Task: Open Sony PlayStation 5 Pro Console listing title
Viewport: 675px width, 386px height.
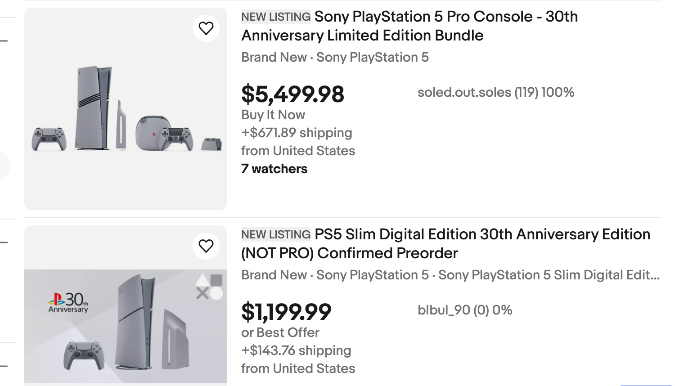Action: click(409, 26)
